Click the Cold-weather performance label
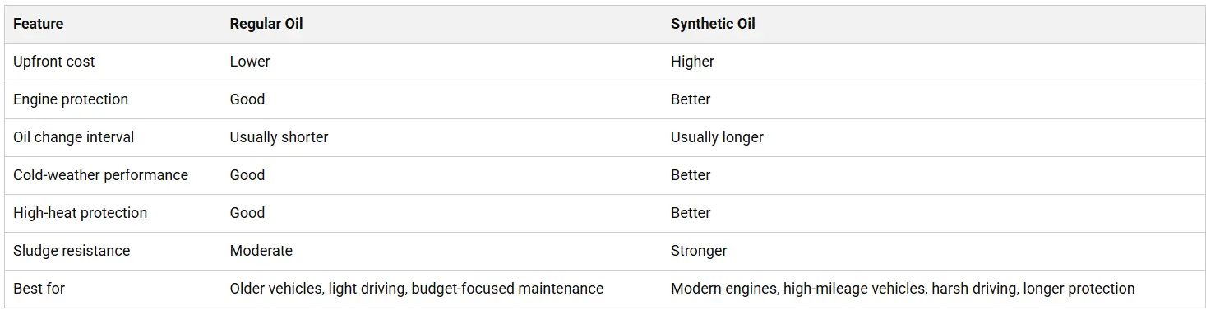Screen dimensions: 1206x310 click(x=100, y=175)
